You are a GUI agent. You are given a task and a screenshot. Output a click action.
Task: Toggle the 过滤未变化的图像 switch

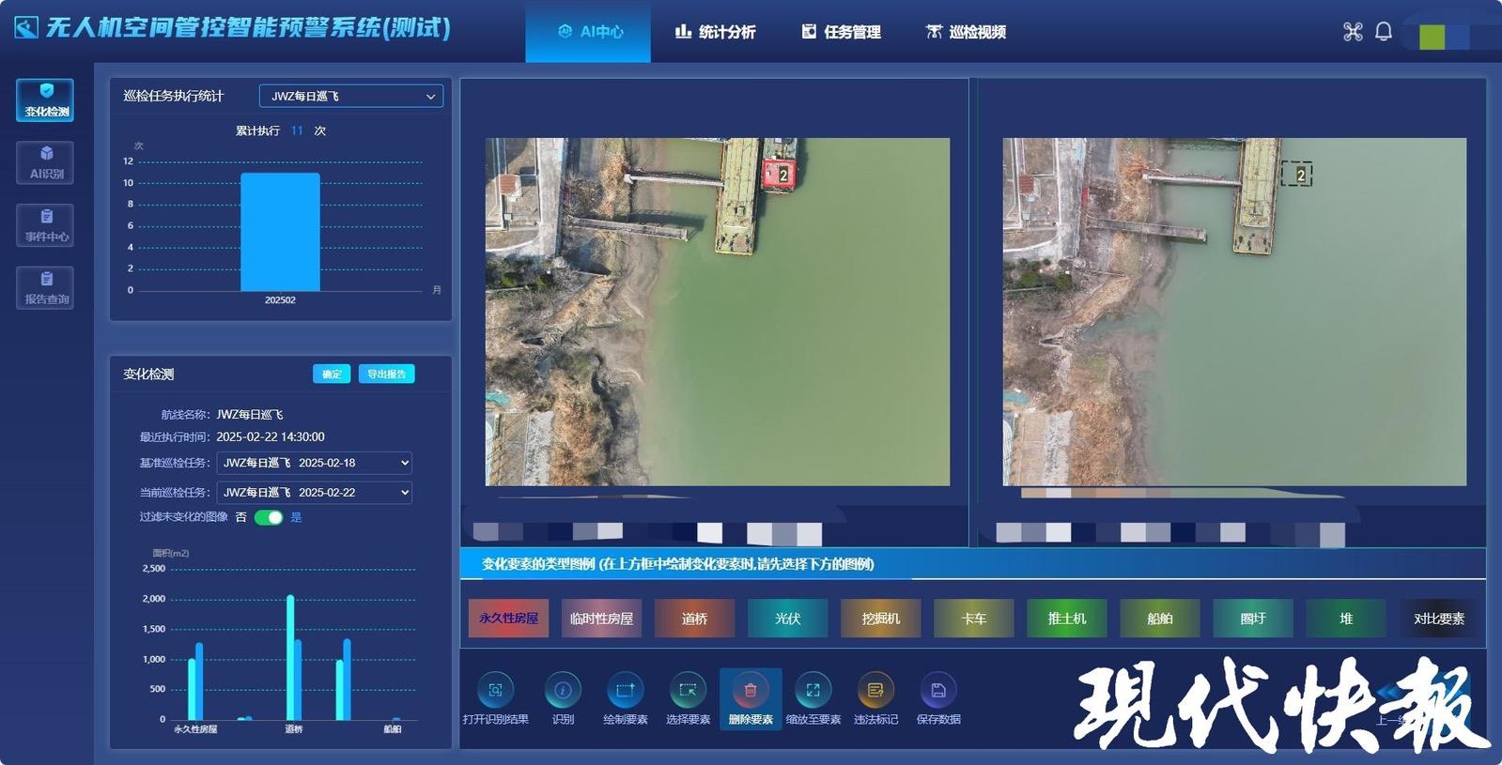[269, 517]
